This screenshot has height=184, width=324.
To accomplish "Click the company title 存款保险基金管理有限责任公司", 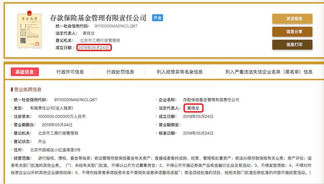I will tap(98, 18).
